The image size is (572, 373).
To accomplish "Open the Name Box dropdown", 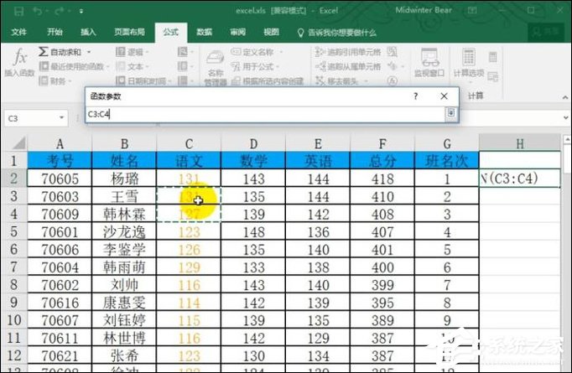I will point(61,118).
